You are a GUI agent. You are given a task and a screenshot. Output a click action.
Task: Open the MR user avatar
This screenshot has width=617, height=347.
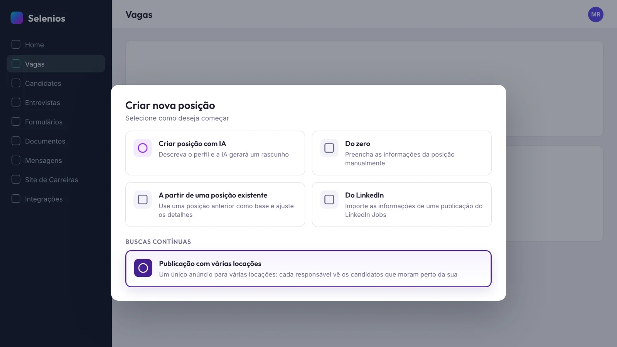(x=596, y=15)
